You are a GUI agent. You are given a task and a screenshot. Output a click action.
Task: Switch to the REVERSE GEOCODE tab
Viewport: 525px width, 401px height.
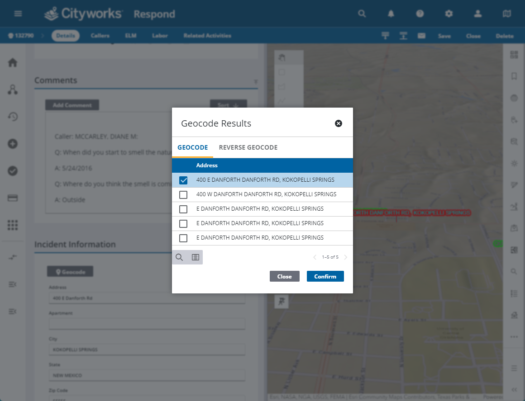point(248,147)
